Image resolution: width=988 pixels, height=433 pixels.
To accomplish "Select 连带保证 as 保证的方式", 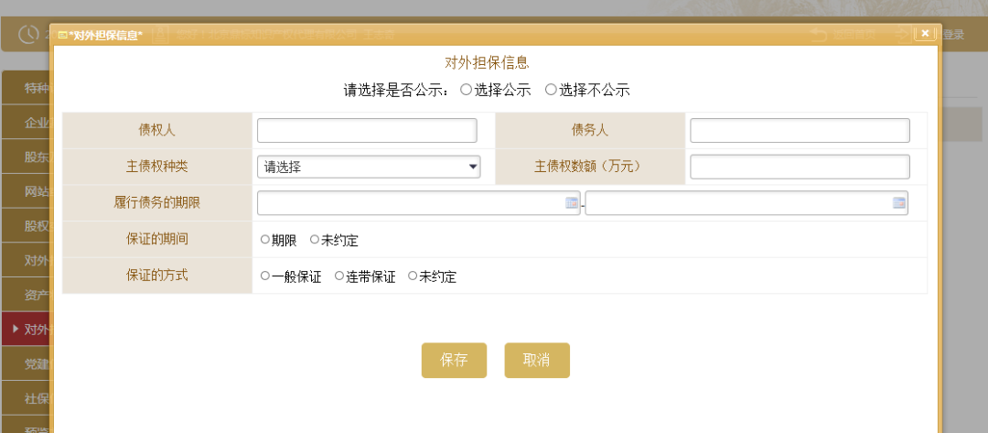I will (x=339, y=276).
